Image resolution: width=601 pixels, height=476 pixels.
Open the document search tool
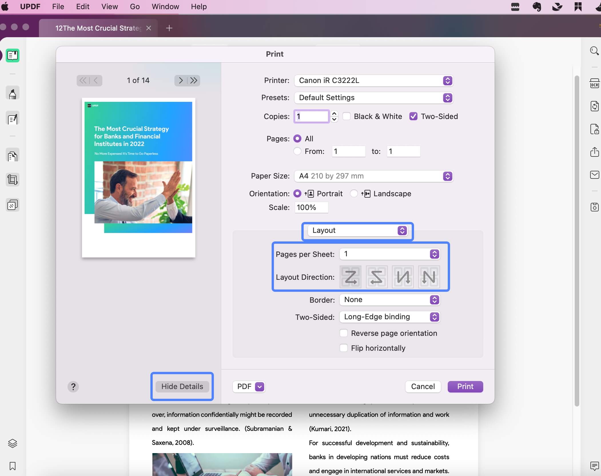point(594,51)
